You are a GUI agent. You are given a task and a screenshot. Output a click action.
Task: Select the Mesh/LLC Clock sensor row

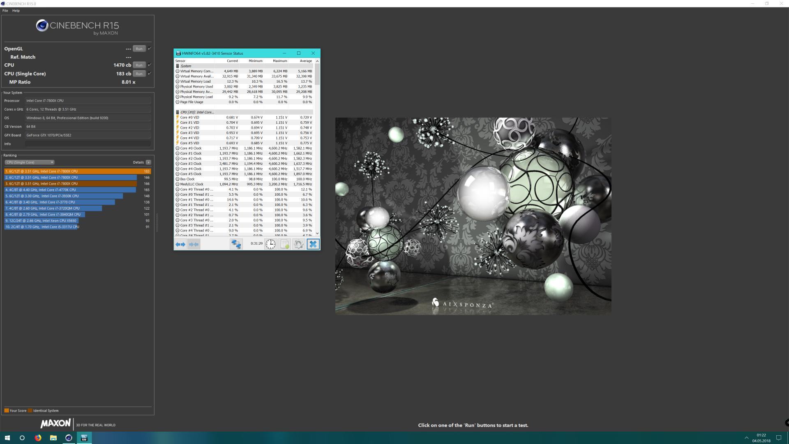click(x=244, y=184)
